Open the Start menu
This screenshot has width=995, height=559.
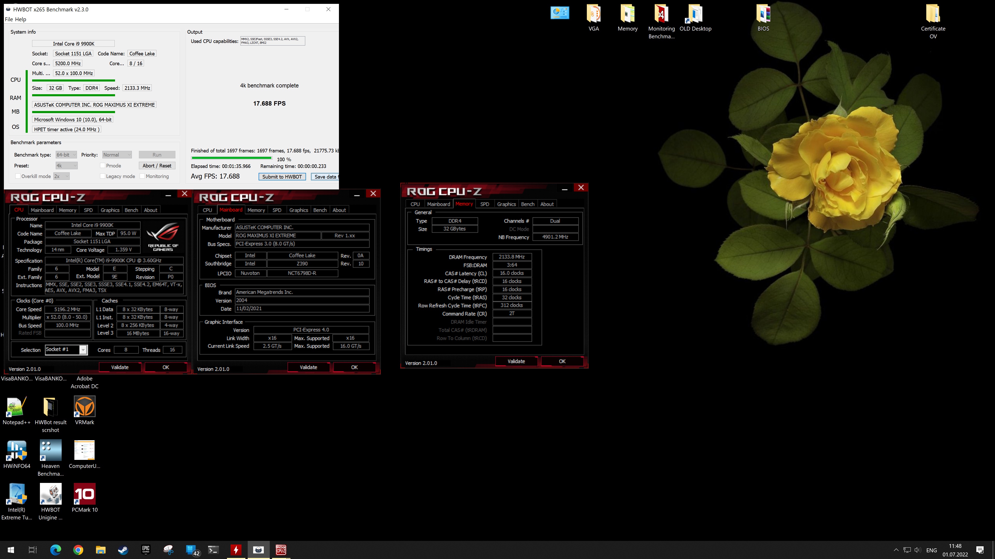[x=11, y=550]
